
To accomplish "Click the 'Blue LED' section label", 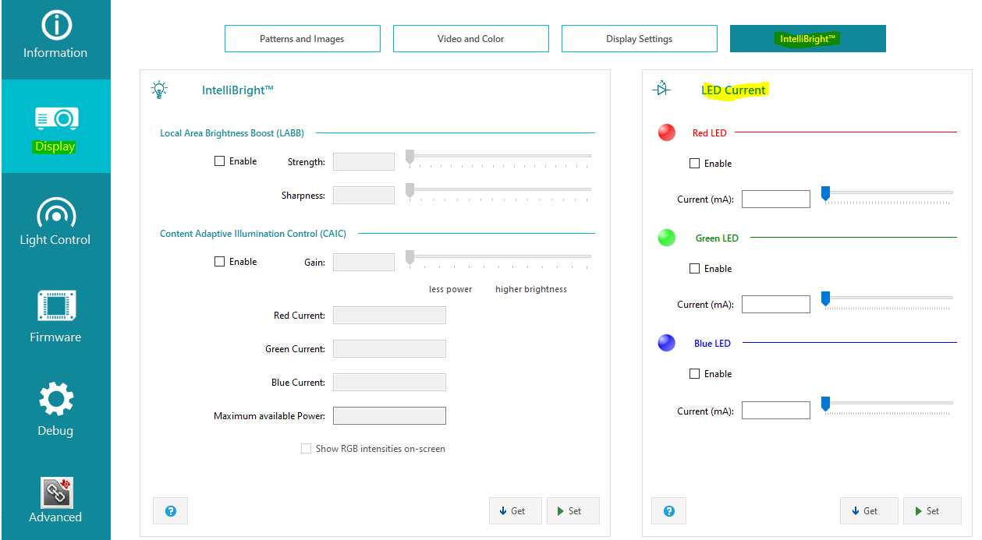I will pos(712,344).
